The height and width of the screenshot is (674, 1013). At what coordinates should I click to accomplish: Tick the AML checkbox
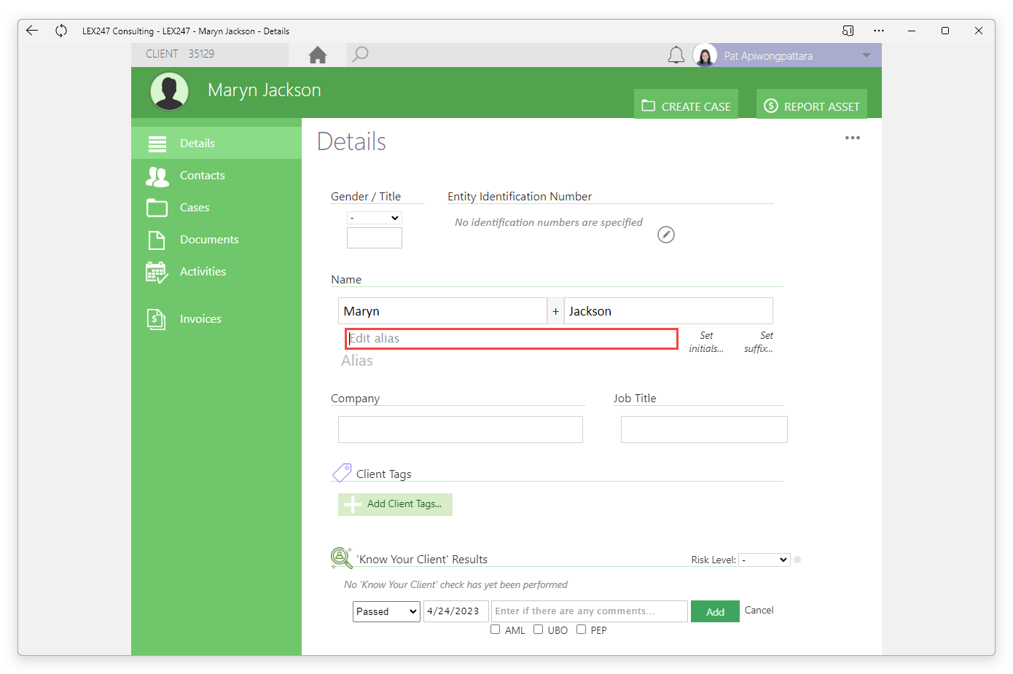pos(496,630)
